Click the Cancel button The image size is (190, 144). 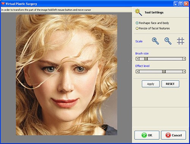tap(174, 135)
